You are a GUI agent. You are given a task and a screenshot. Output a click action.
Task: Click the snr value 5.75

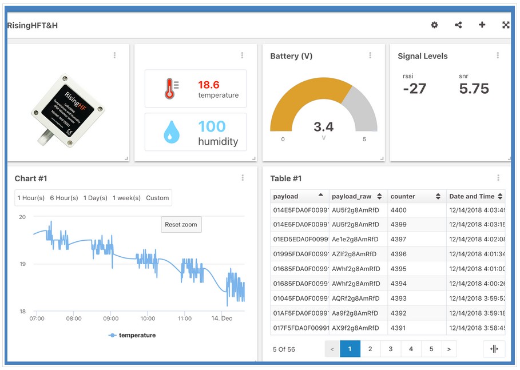click(x=474, y=89)
